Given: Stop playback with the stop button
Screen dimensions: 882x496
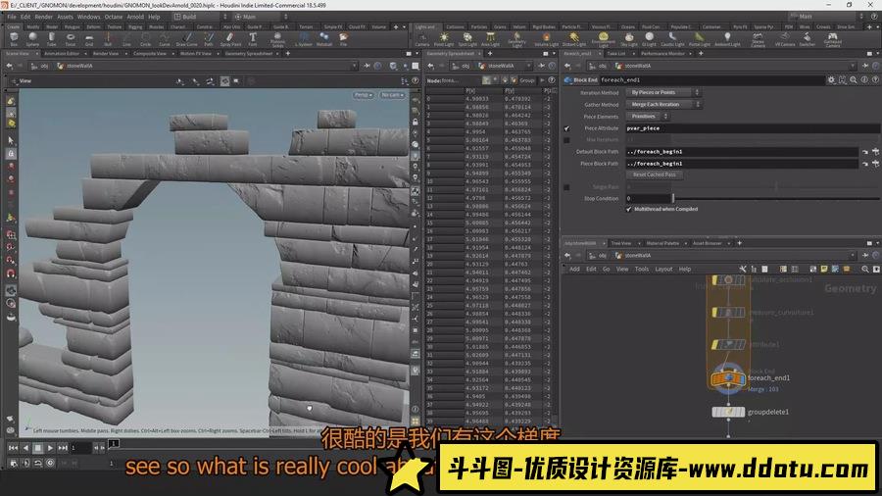Looking at the screenshot, I should pos(37,448).
